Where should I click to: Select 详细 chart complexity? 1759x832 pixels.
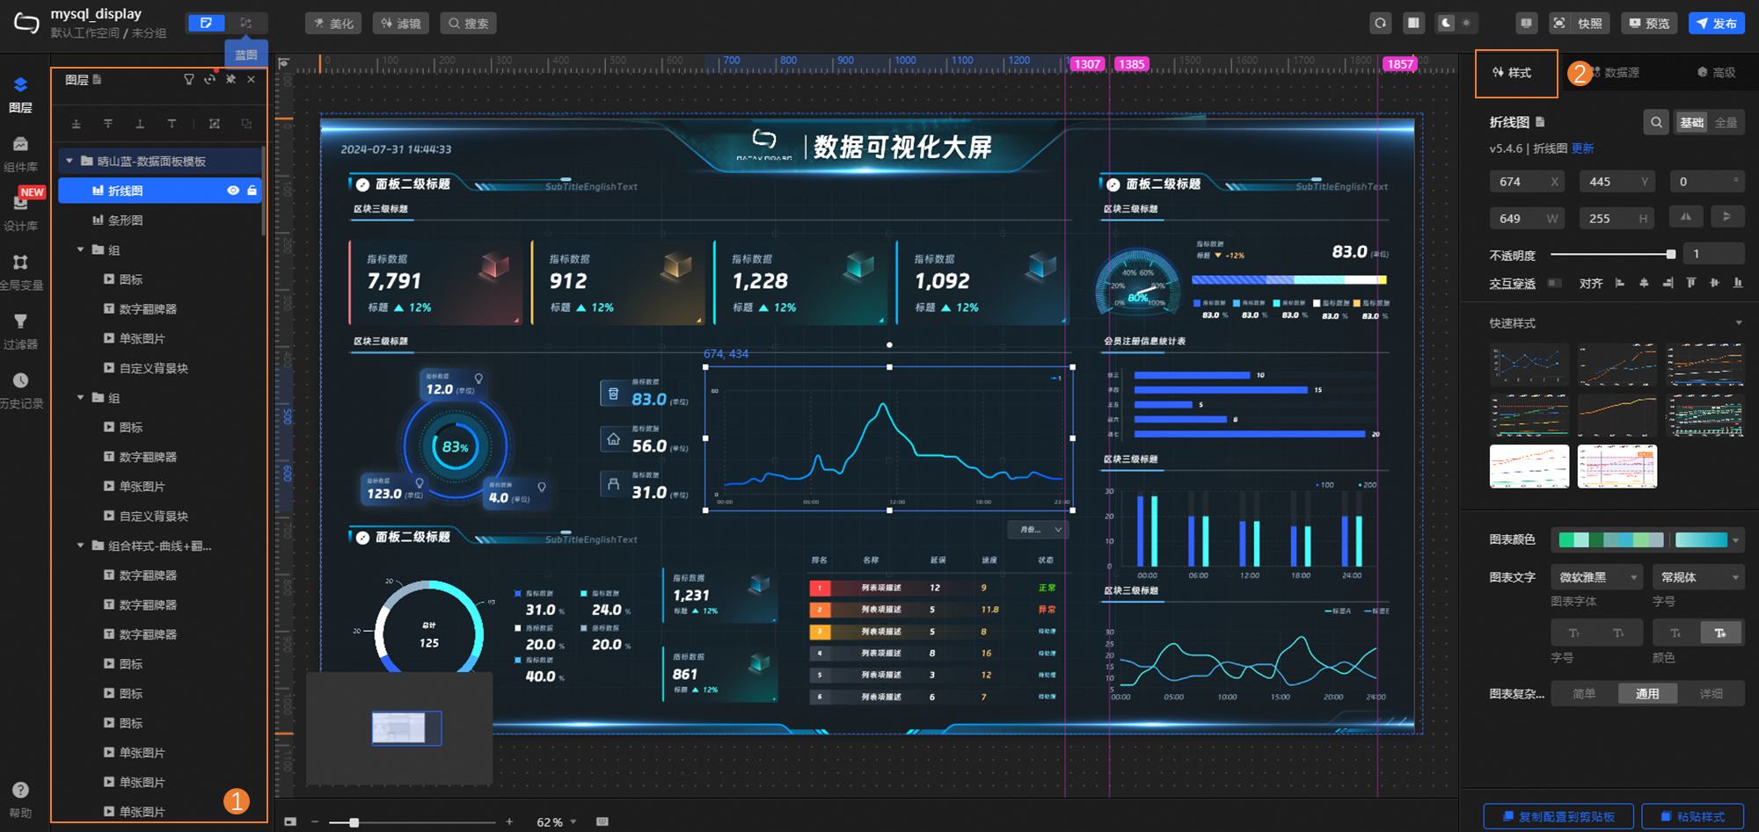[1712, 694]
